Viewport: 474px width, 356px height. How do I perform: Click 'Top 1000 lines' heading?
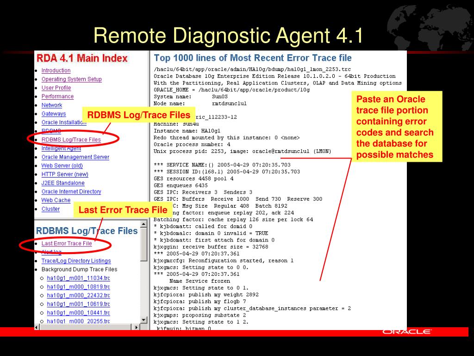pos(253,58)
